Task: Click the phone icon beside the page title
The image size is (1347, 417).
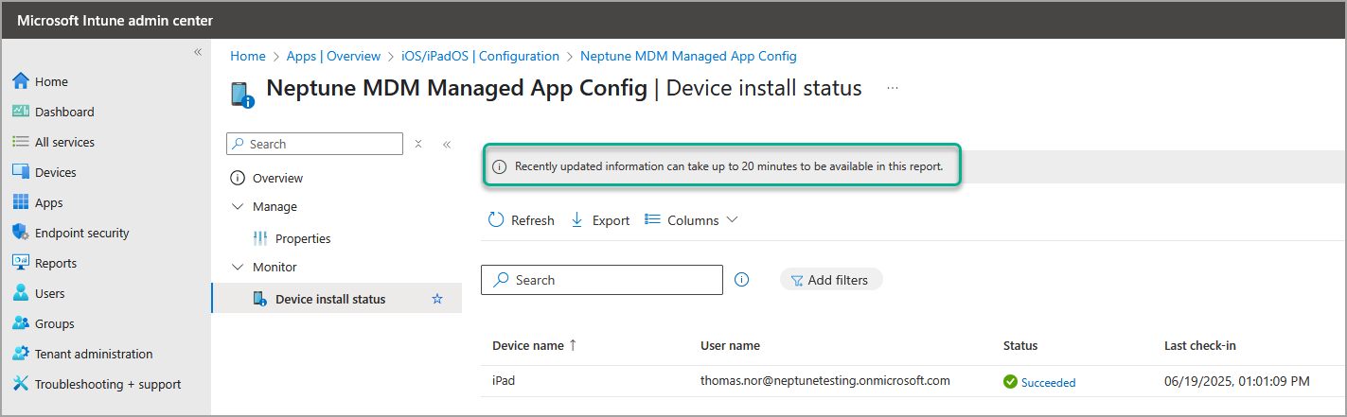Action: pyautogui.click(x=242, y=94)
